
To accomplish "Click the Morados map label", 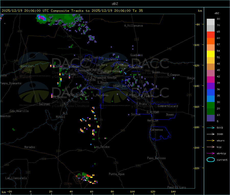I will 30,147.
